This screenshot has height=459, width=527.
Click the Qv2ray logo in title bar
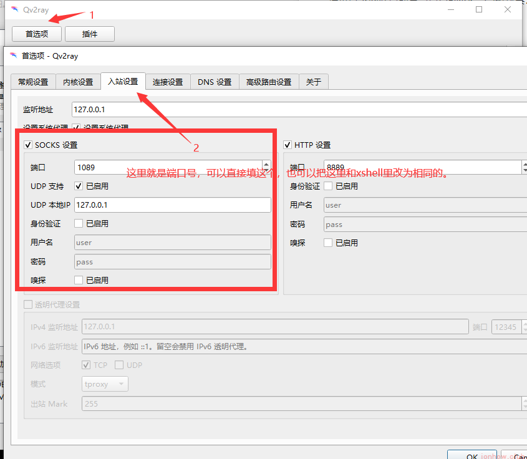click(14, 9)
